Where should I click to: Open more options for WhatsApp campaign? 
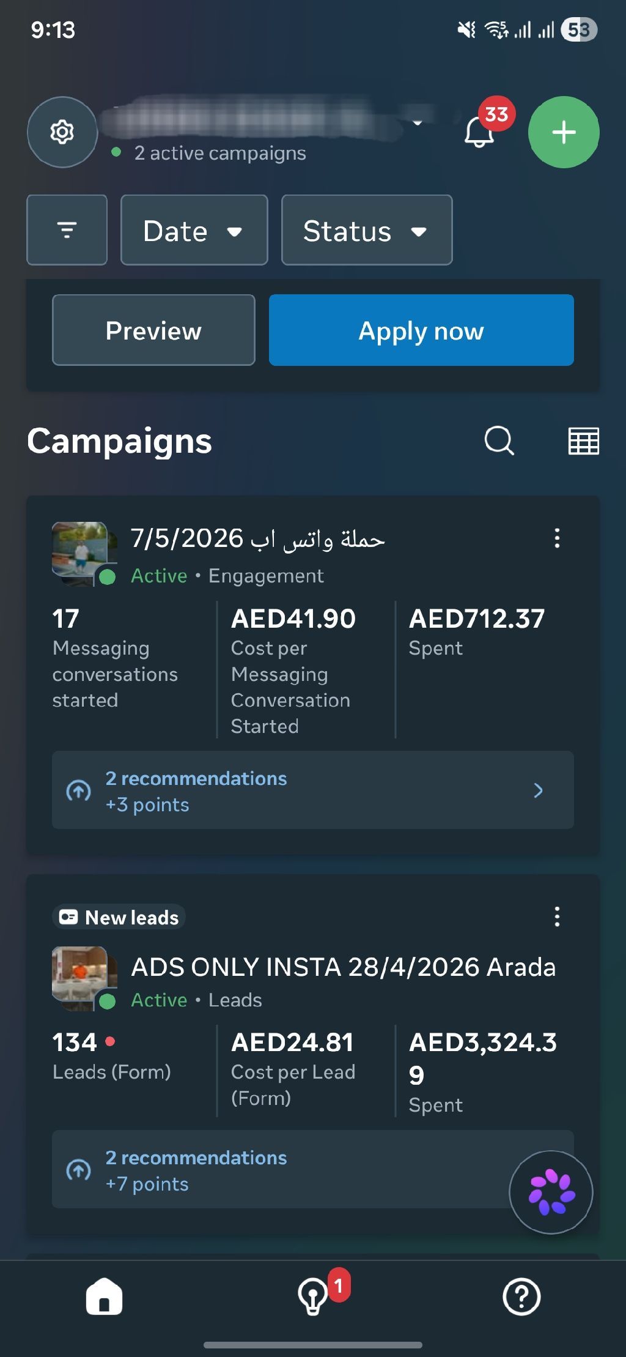pyautogui.click(x=557, y=538)
